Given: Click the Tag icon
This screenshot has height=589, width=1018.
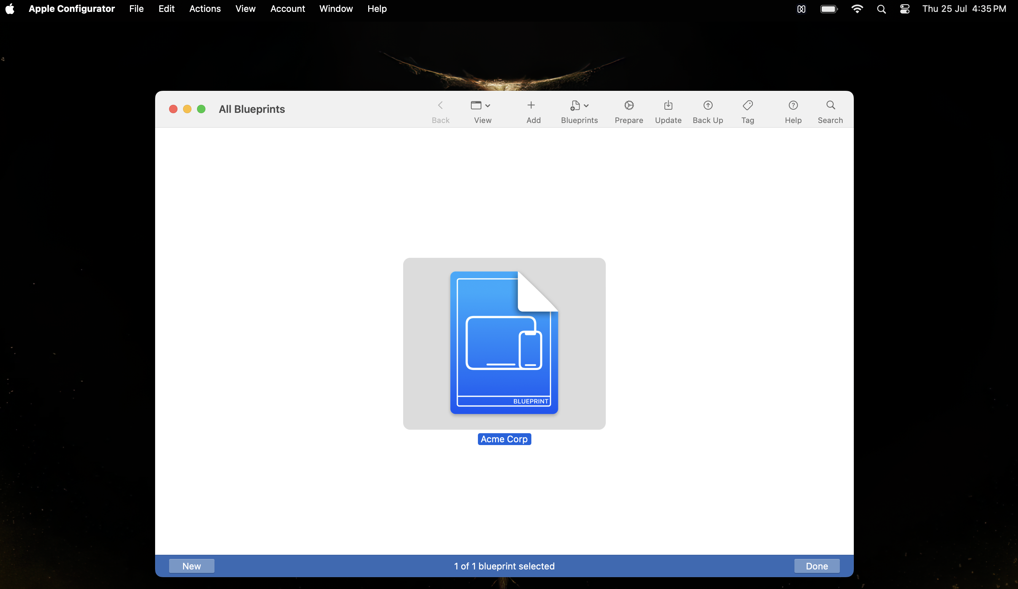Looking at the screenshot, I should (748, 106).
